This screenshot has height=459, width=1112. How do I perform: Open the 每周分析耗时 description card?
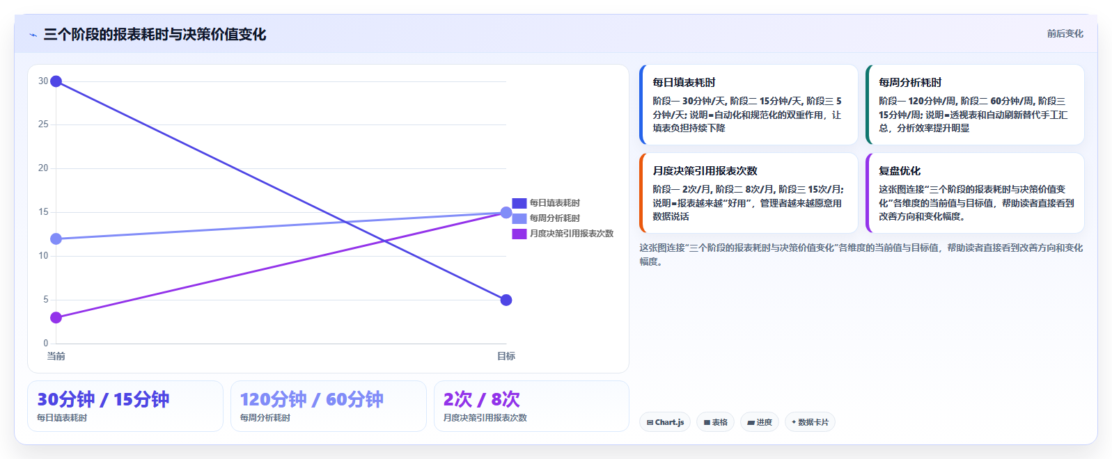pyautogui.click(x=975, y=105)
